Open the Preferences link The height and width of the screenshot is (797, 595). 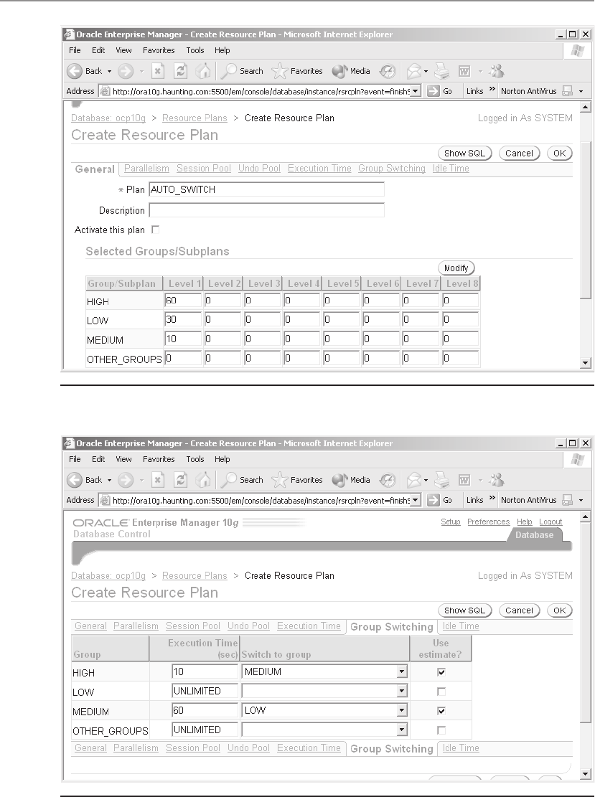pyautogui.click(x=488, y=522)
